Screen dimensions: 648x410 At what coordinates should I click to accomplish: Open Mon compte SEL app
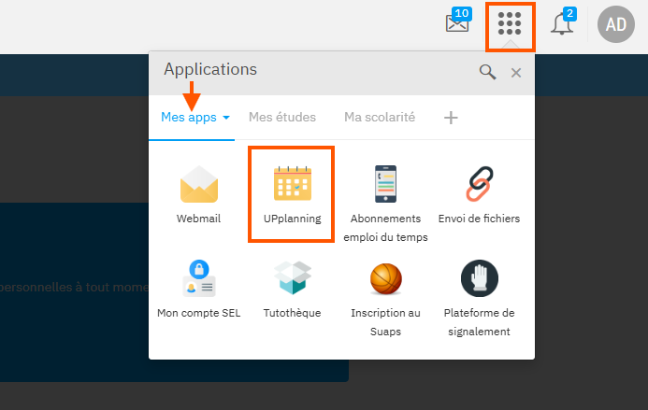(198, 290)
